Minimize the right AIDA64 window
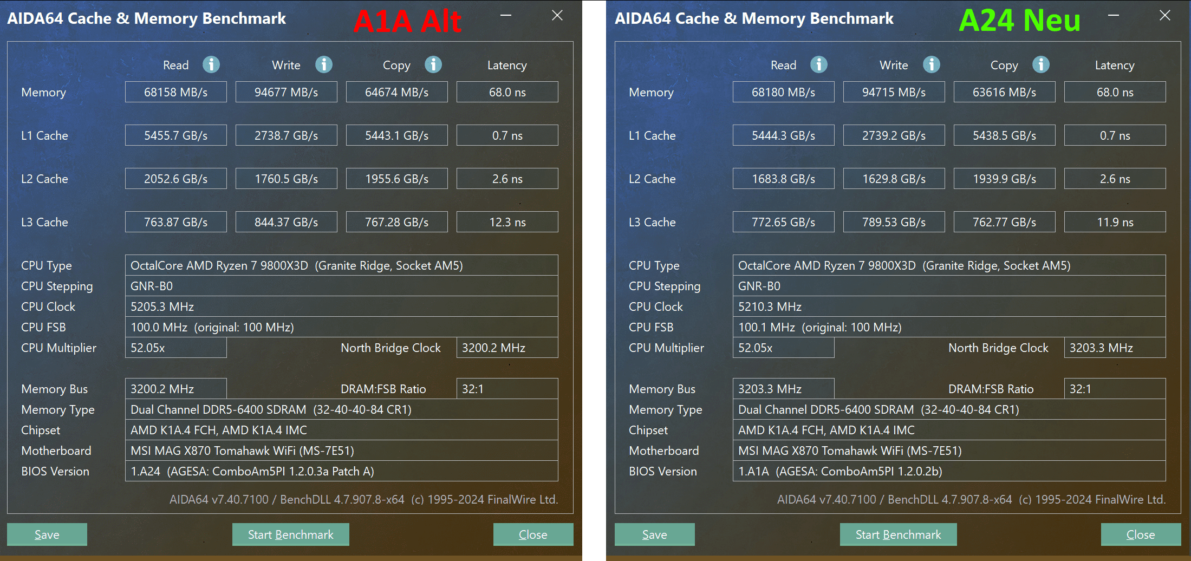1191x561 pixels. click(1114, 15)
